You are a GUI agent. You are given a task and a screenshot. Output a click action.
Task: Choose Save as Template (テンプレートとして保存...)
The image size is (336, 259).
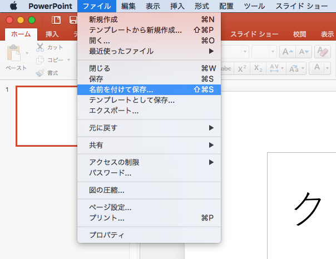point(149,100)
